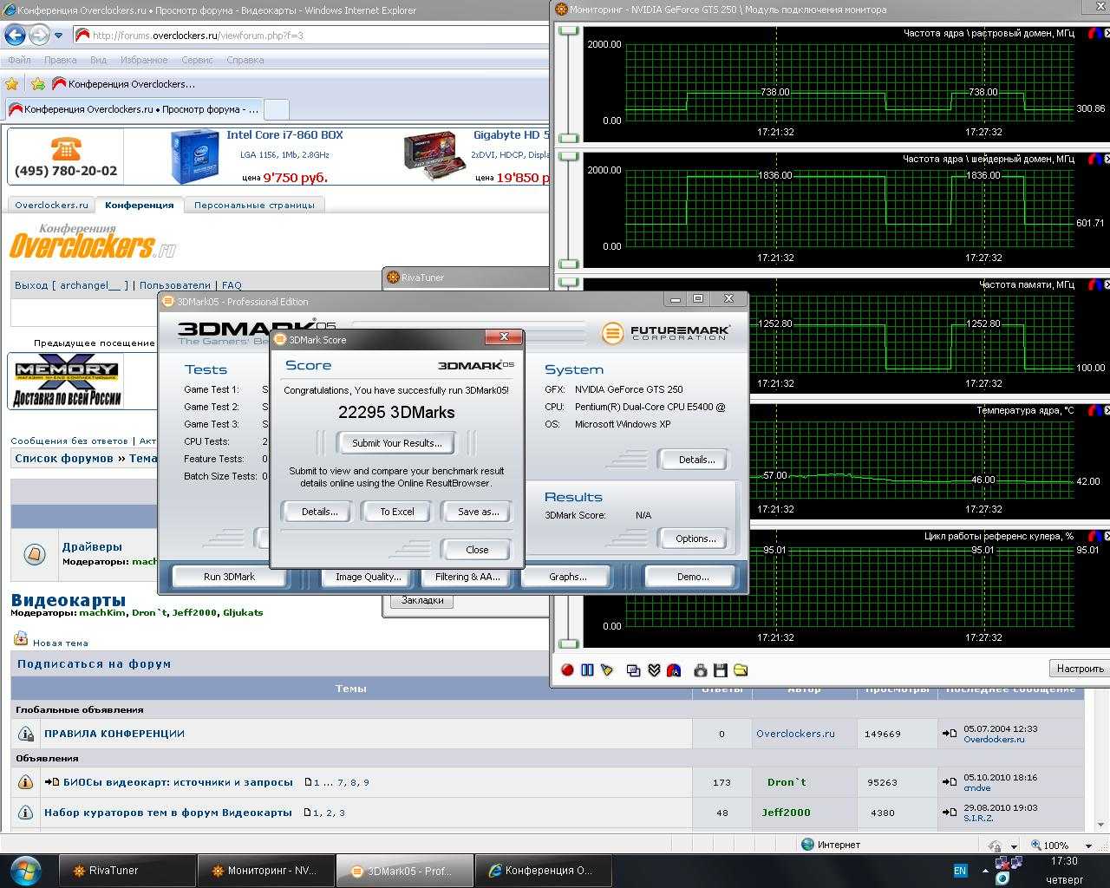Click the yellow Favorites star icon
Image resolution: width=1110 pixels, height=888 pixels.
[12, 84]
